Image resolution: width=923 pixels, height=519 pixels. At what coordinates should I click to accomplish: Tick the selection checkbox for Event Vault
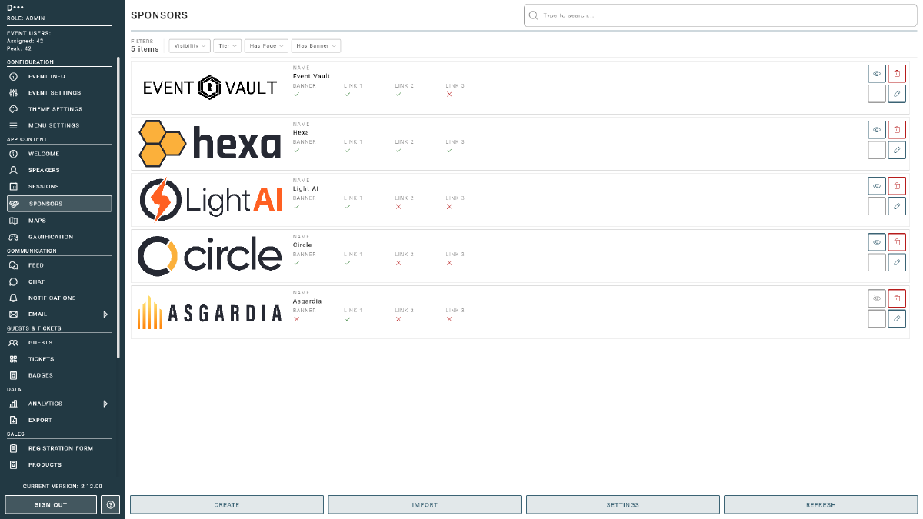(876, 94)
